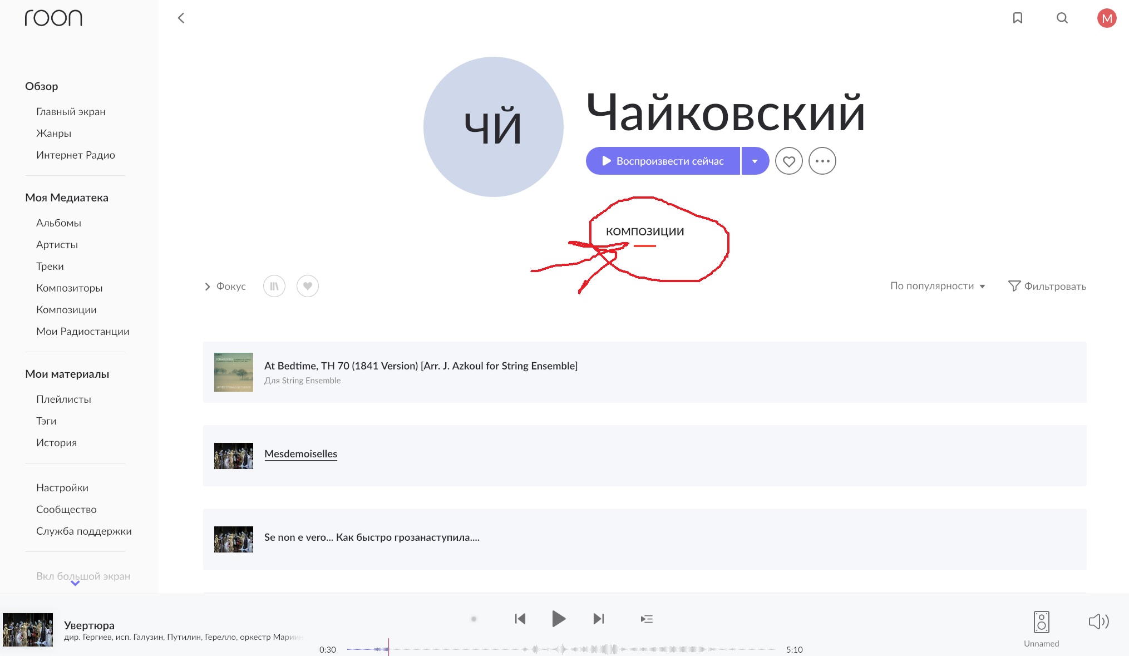Click the At Bedtime album thumbnail
1129x656 pixels.
[x=234, y=372]
